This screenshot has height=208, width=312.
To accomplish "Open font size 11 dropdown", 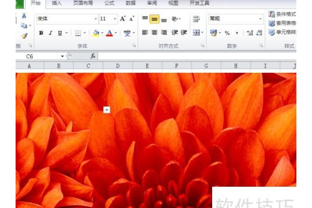I will tap(115, 19).
